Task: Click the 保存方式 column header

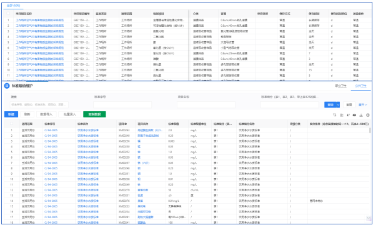Action: click(x=284, y=14)
